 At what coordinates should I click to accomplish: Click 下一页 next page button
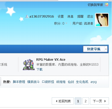pyautogui.click(x=99, y=101)
